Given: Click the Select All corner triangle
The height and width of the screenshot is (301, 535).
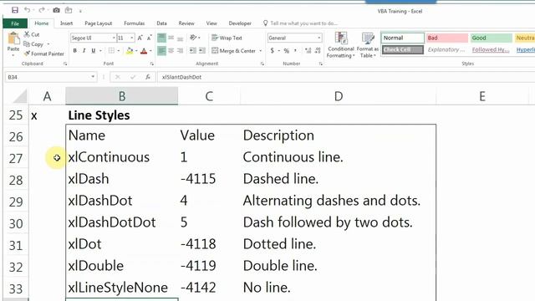Looking at the screenshot, I should point(20,96).
